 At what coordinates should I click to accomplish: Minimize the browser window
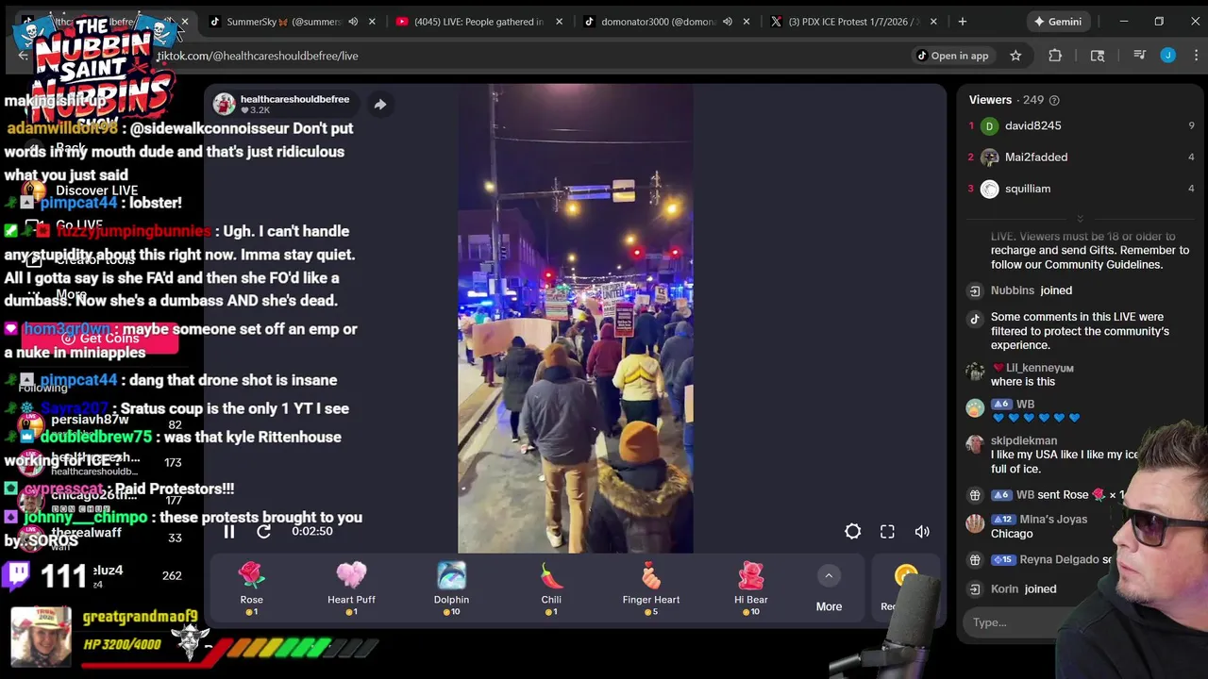click(1124, 21)
